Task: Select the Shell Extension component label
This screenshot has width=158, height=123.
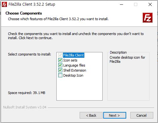Action: click(75, 70)
